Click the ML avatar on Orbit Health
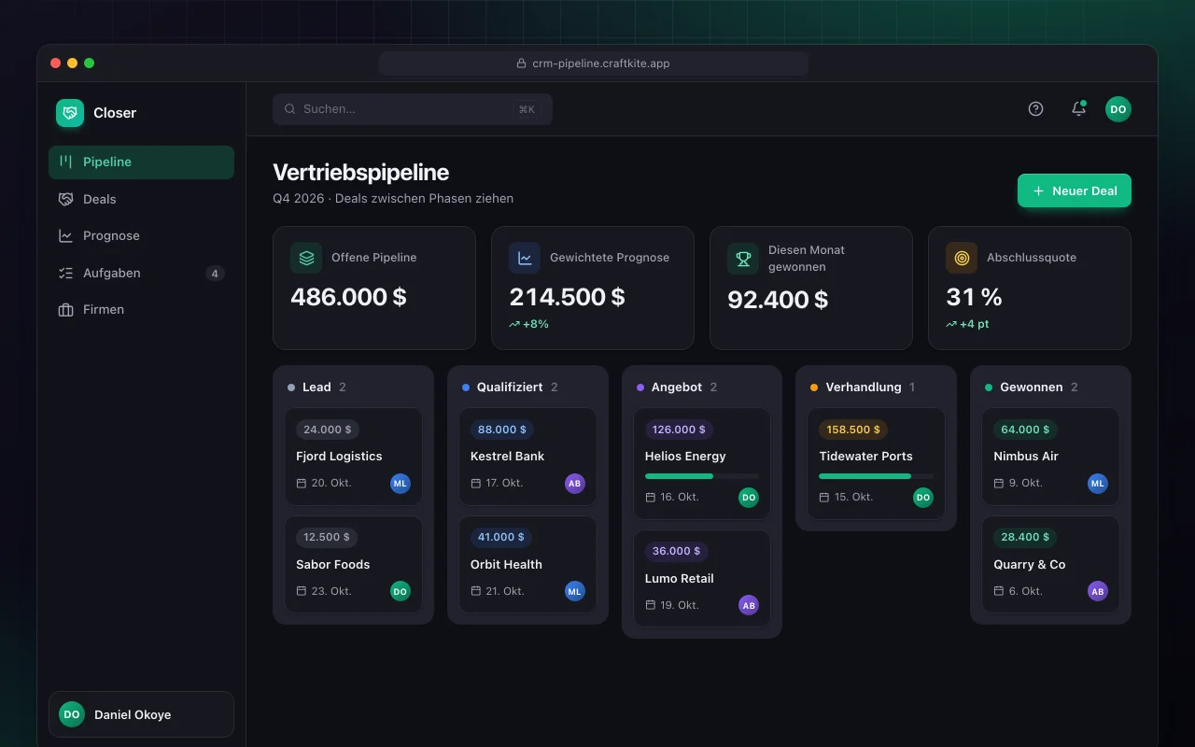 coord(575,591)
